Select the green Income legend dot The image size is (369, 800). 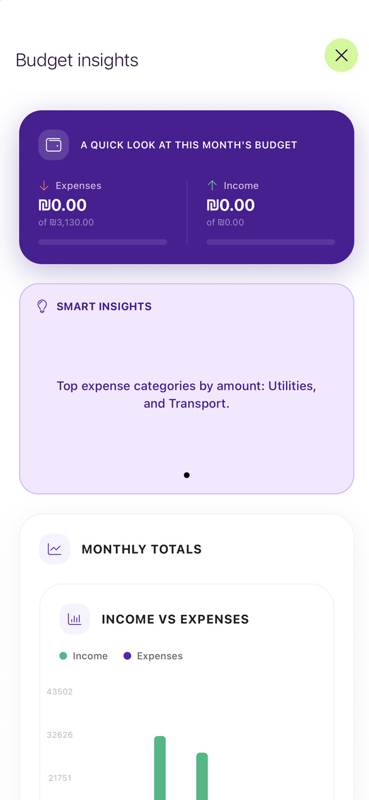[62, 656]
